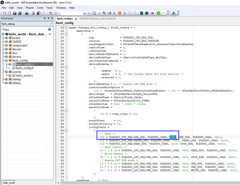Screen dimensions: 240x185
Task: Close the flash_config.c editor tab
Action: point(76,19)
